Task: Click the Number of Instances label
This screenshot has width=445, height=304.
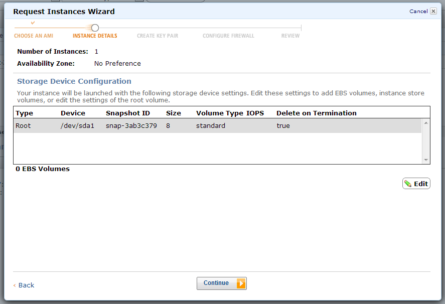Action: [x=53, y=51]
